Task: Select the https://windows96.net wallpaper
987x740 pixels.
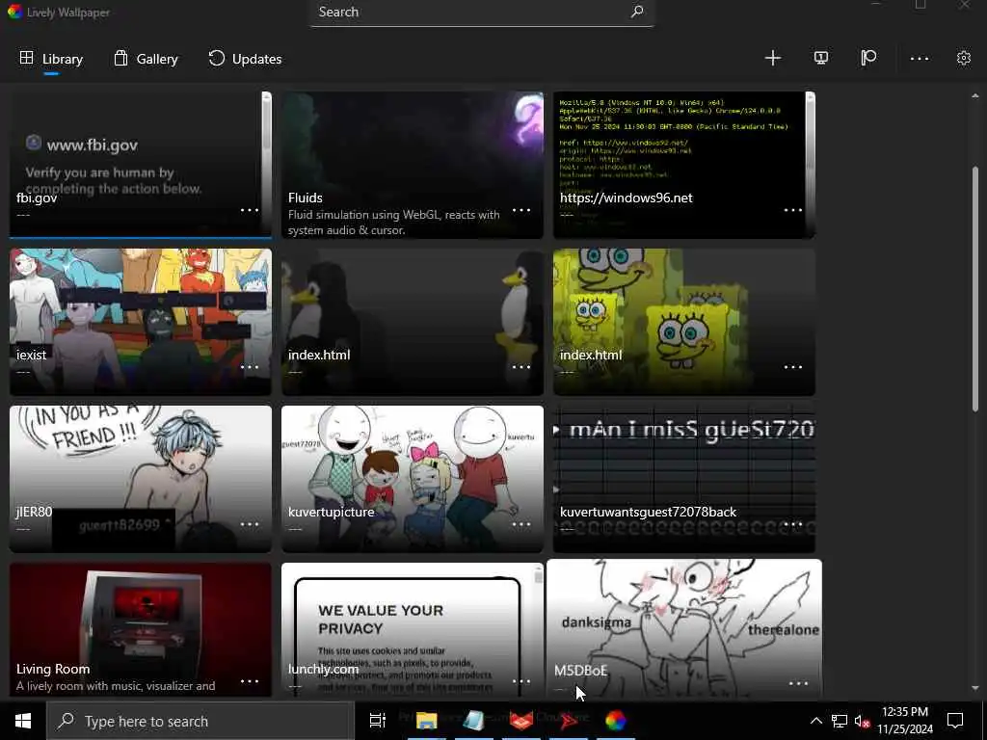Action: (684, 165)
